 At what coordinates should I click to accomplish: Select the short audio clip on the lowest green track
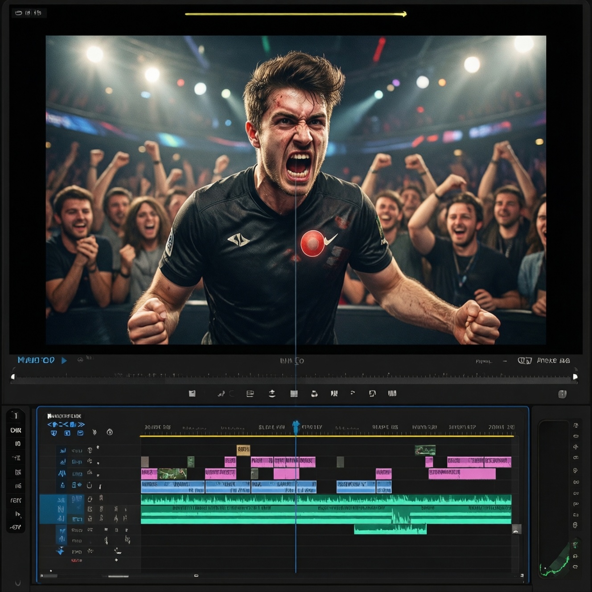[x=390, y=529]
